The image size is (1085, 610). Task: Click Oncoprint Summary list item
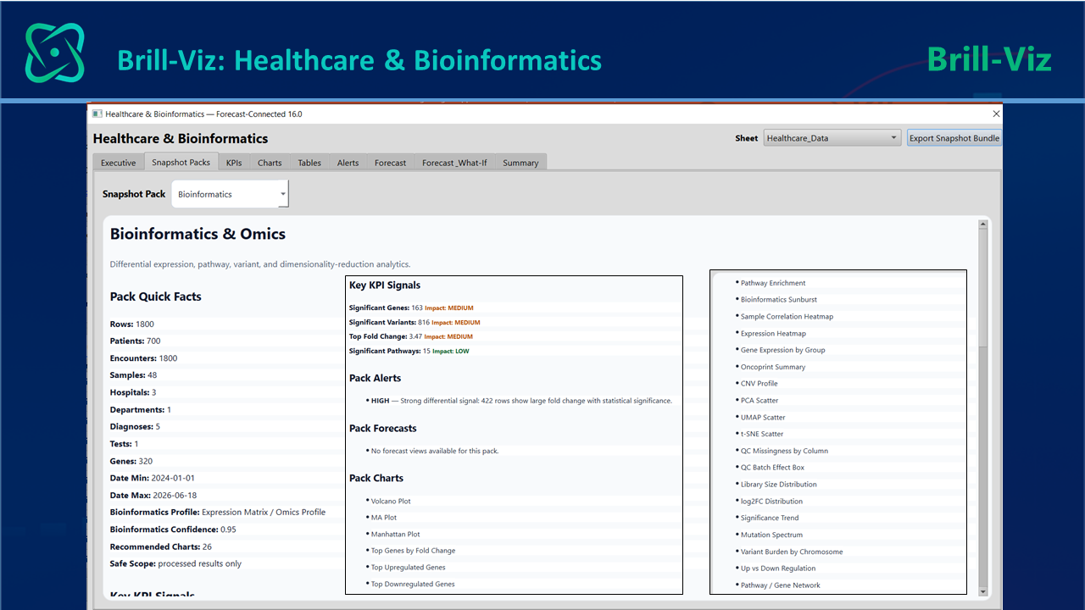click(x=773, y=367)
